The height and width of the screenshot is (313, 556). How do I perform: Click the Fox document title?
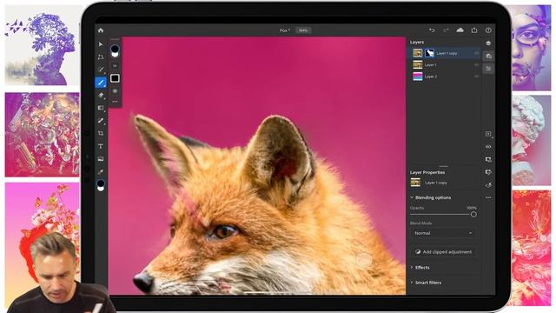[x=284, y=30]
